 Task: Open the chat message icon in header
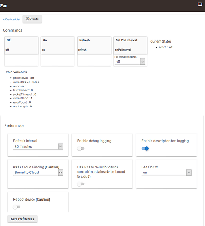point(200,5)
